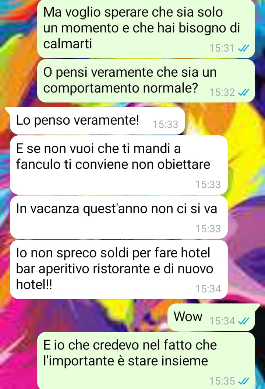Tap the 15:32 timestamp on 'comportamento normale?'
The width and height of the screenshot is (265, 389).
222,93
